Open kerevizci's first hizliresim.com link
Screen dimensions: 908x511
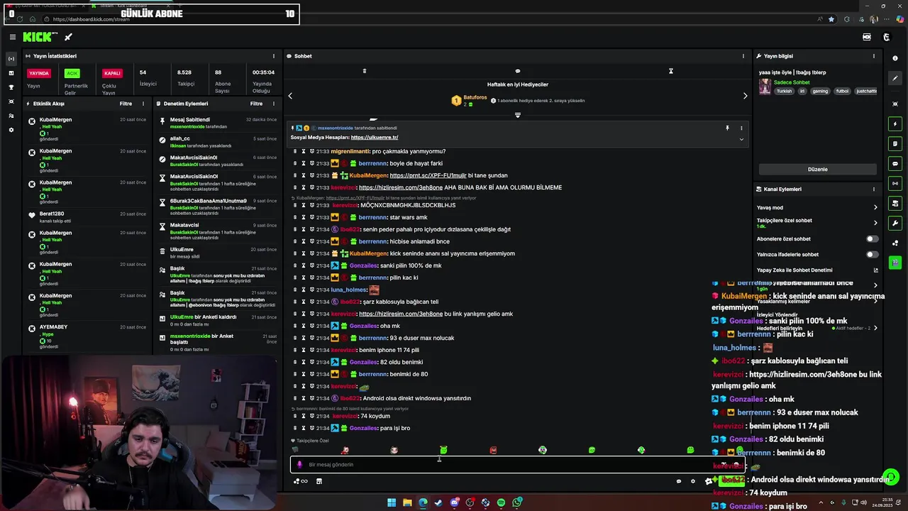(x=401, y=187)
